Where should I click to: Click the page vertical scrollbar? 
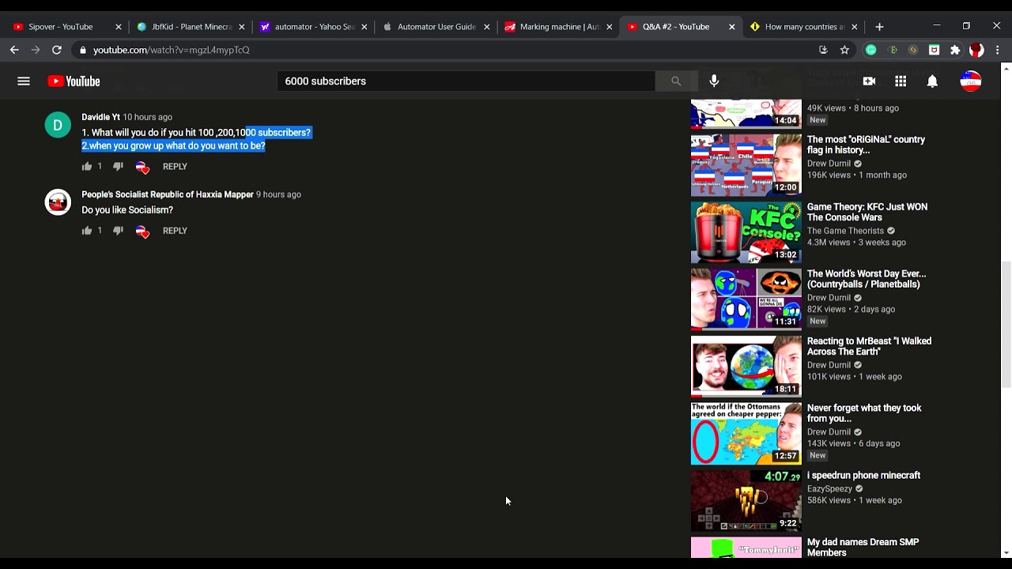tap(1006, 324)
